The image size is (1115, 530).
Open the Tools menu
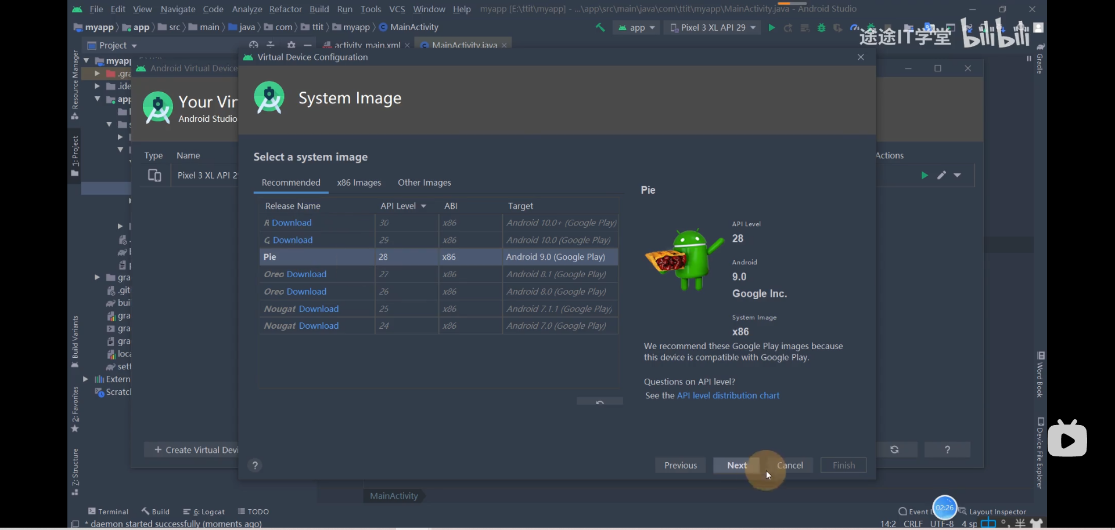371,9
